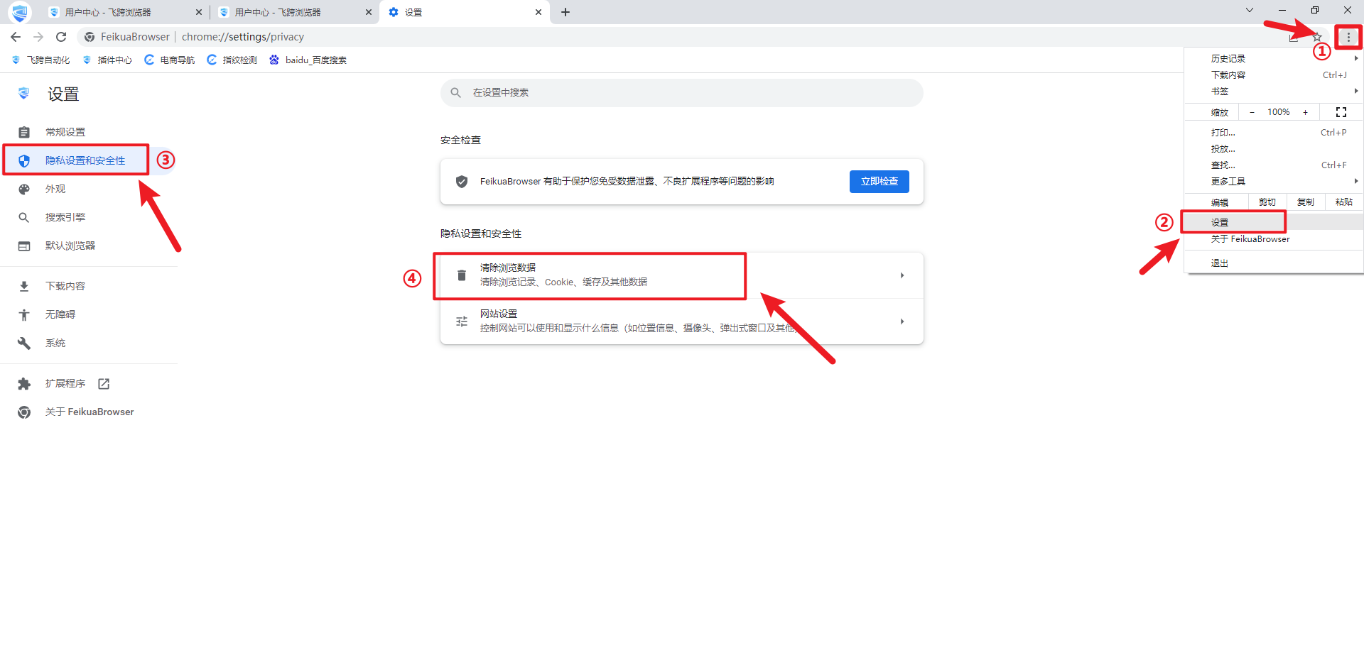The height and width of the screenshot is (660, 1364).
Task: Click the three-dot browser menu icon
Action: pos(1348,37)
